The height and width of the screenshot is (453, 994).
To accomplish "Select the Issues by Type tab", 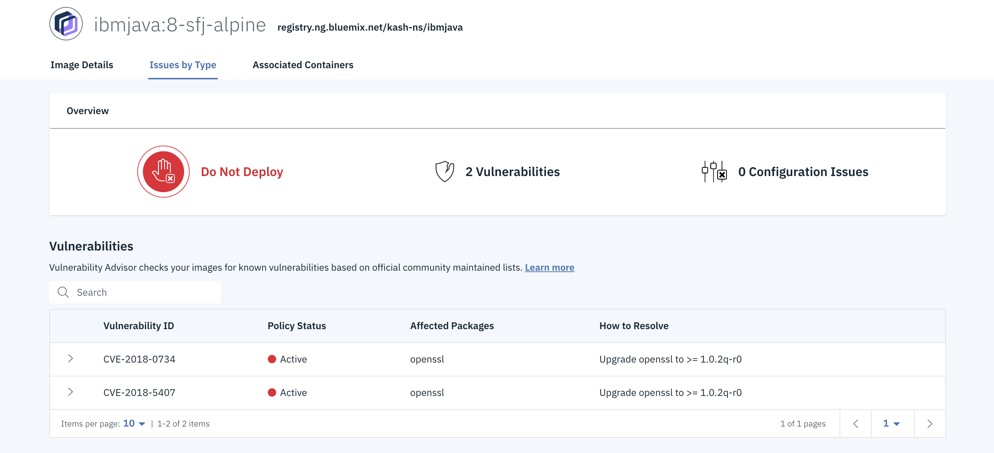I will 183,65.
